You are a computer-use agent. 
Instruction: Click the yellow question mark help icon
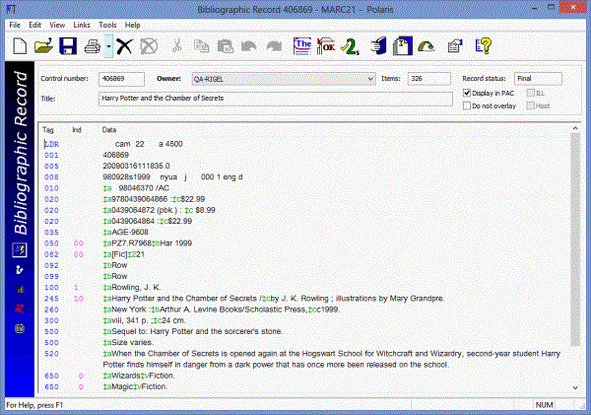point(484,46)
